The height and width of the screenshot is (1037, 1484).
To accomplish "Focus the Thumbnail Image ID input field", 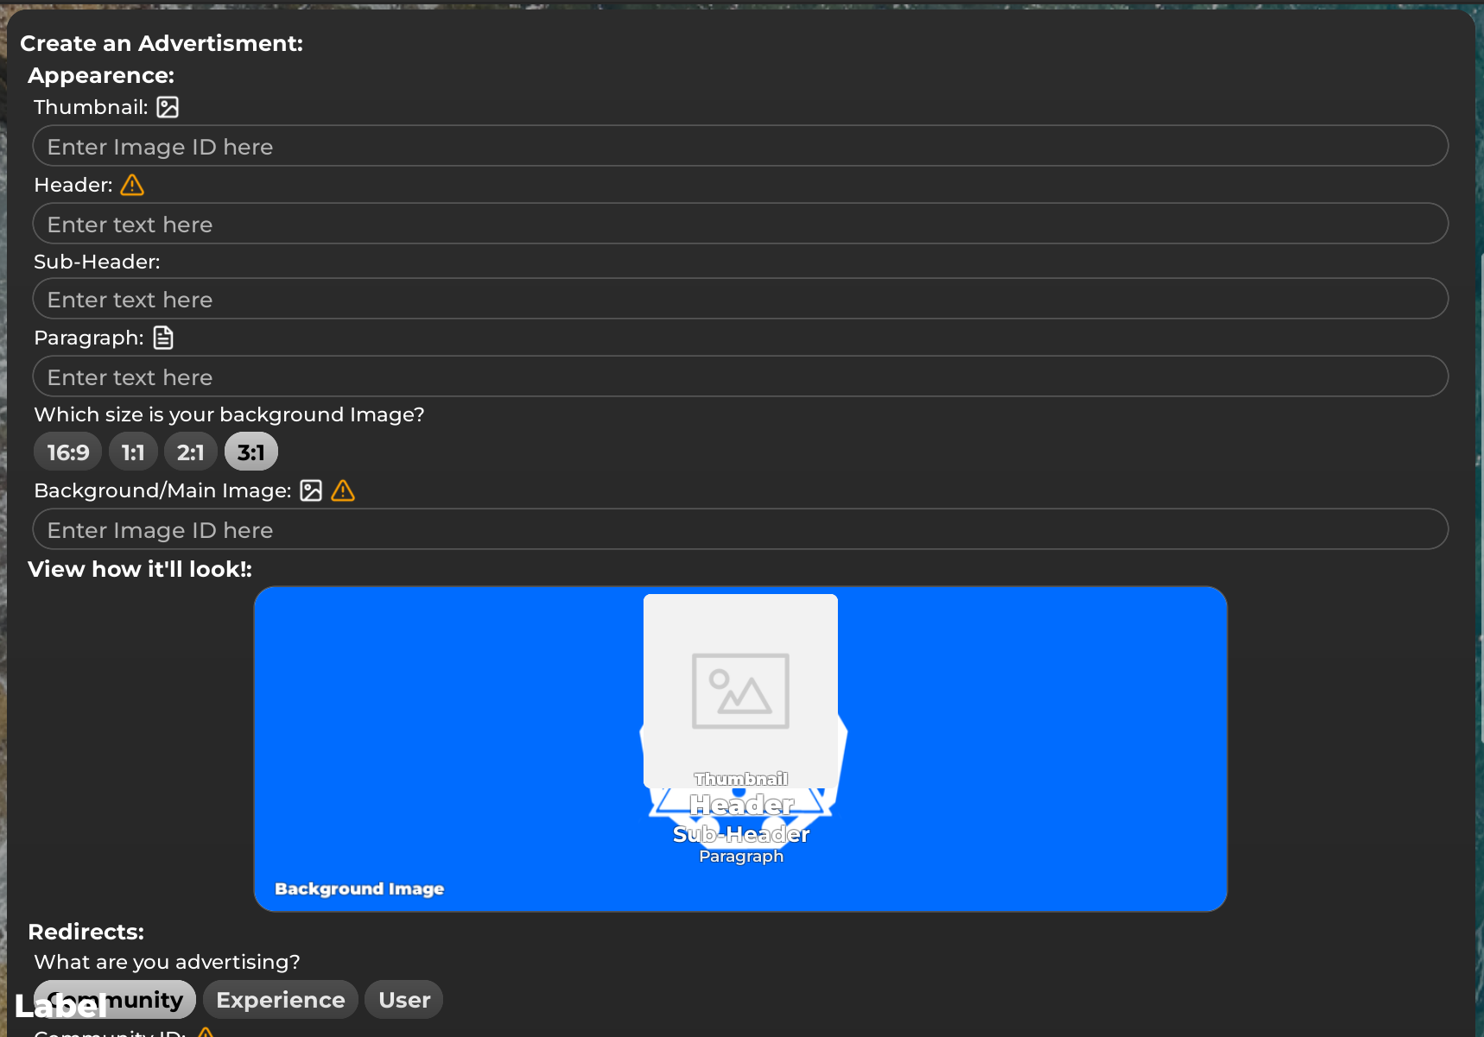I will coord(740,146).
